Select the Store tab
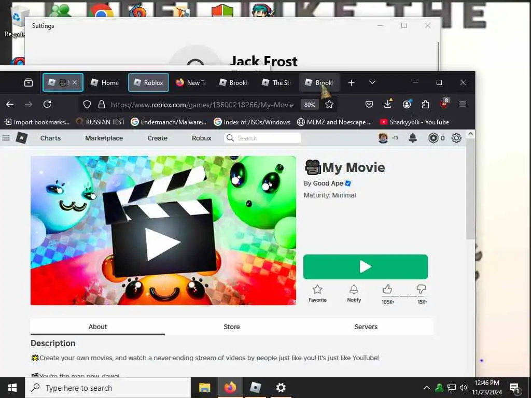The height and width of the screenshot is (398, 531). pos(232,326)
